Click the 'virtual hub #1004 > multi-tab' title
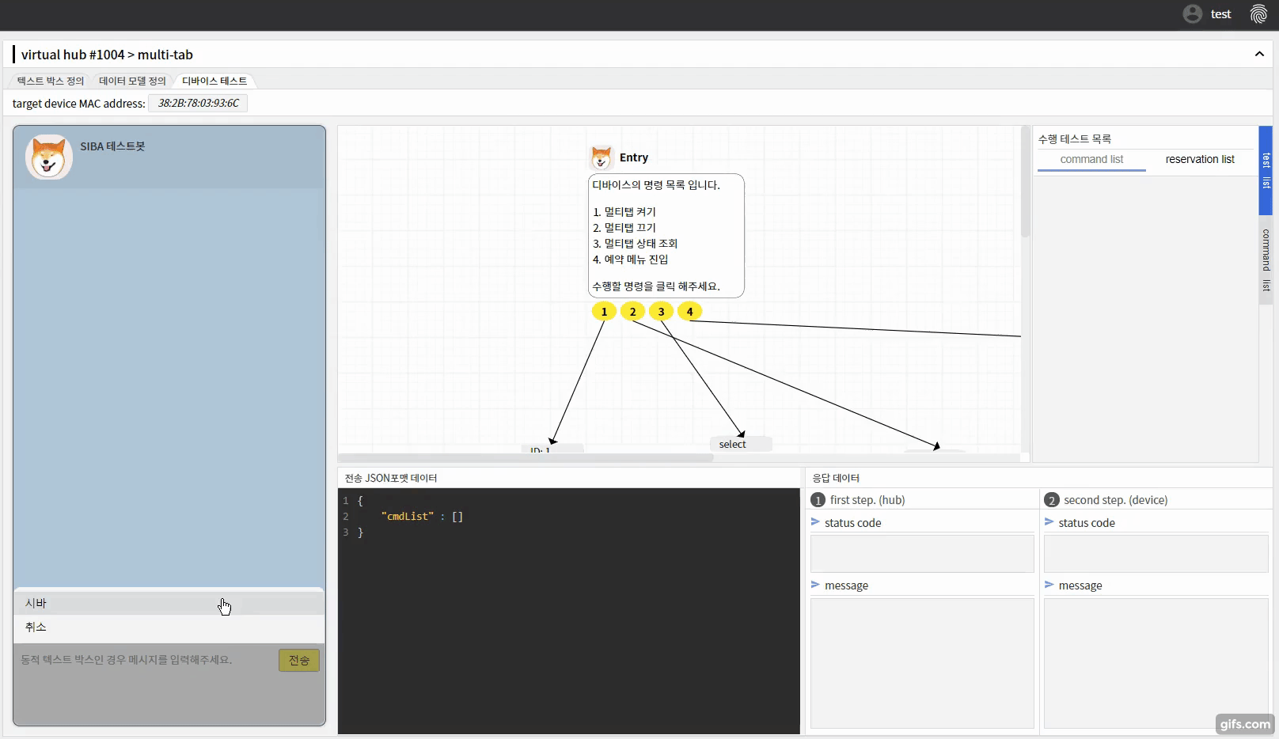 point(107,55)
